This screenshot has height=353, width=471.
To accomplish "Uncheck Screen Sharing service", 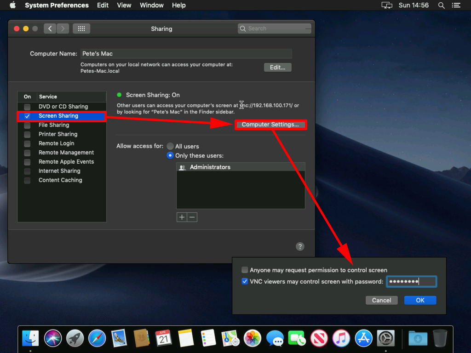I will pos(27,116).
